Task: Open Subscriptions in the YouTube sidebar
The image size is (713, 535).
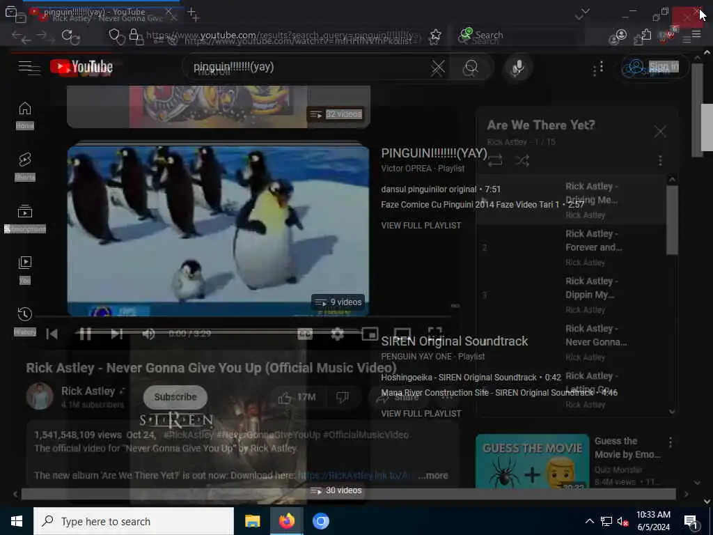Action: [x=25, y=218]
